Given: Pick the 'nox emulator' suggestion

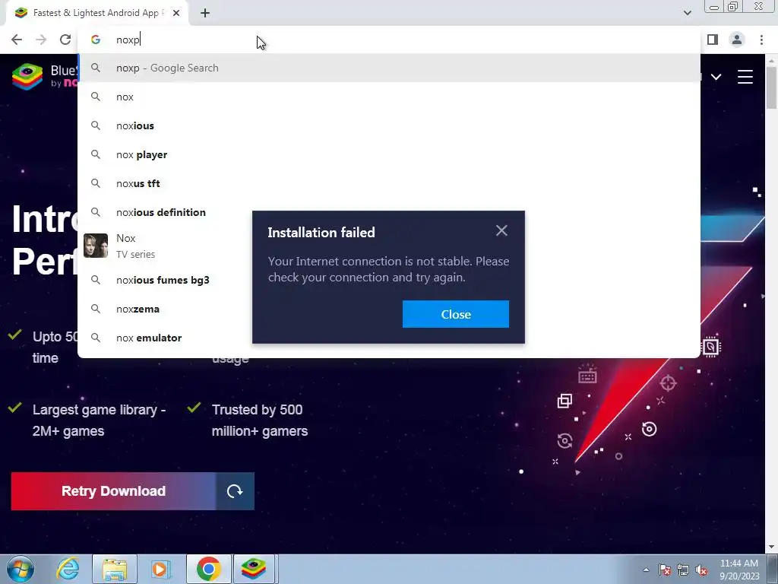Looking at the screenshot, I should pyautogui.click(x=165, y=338).
